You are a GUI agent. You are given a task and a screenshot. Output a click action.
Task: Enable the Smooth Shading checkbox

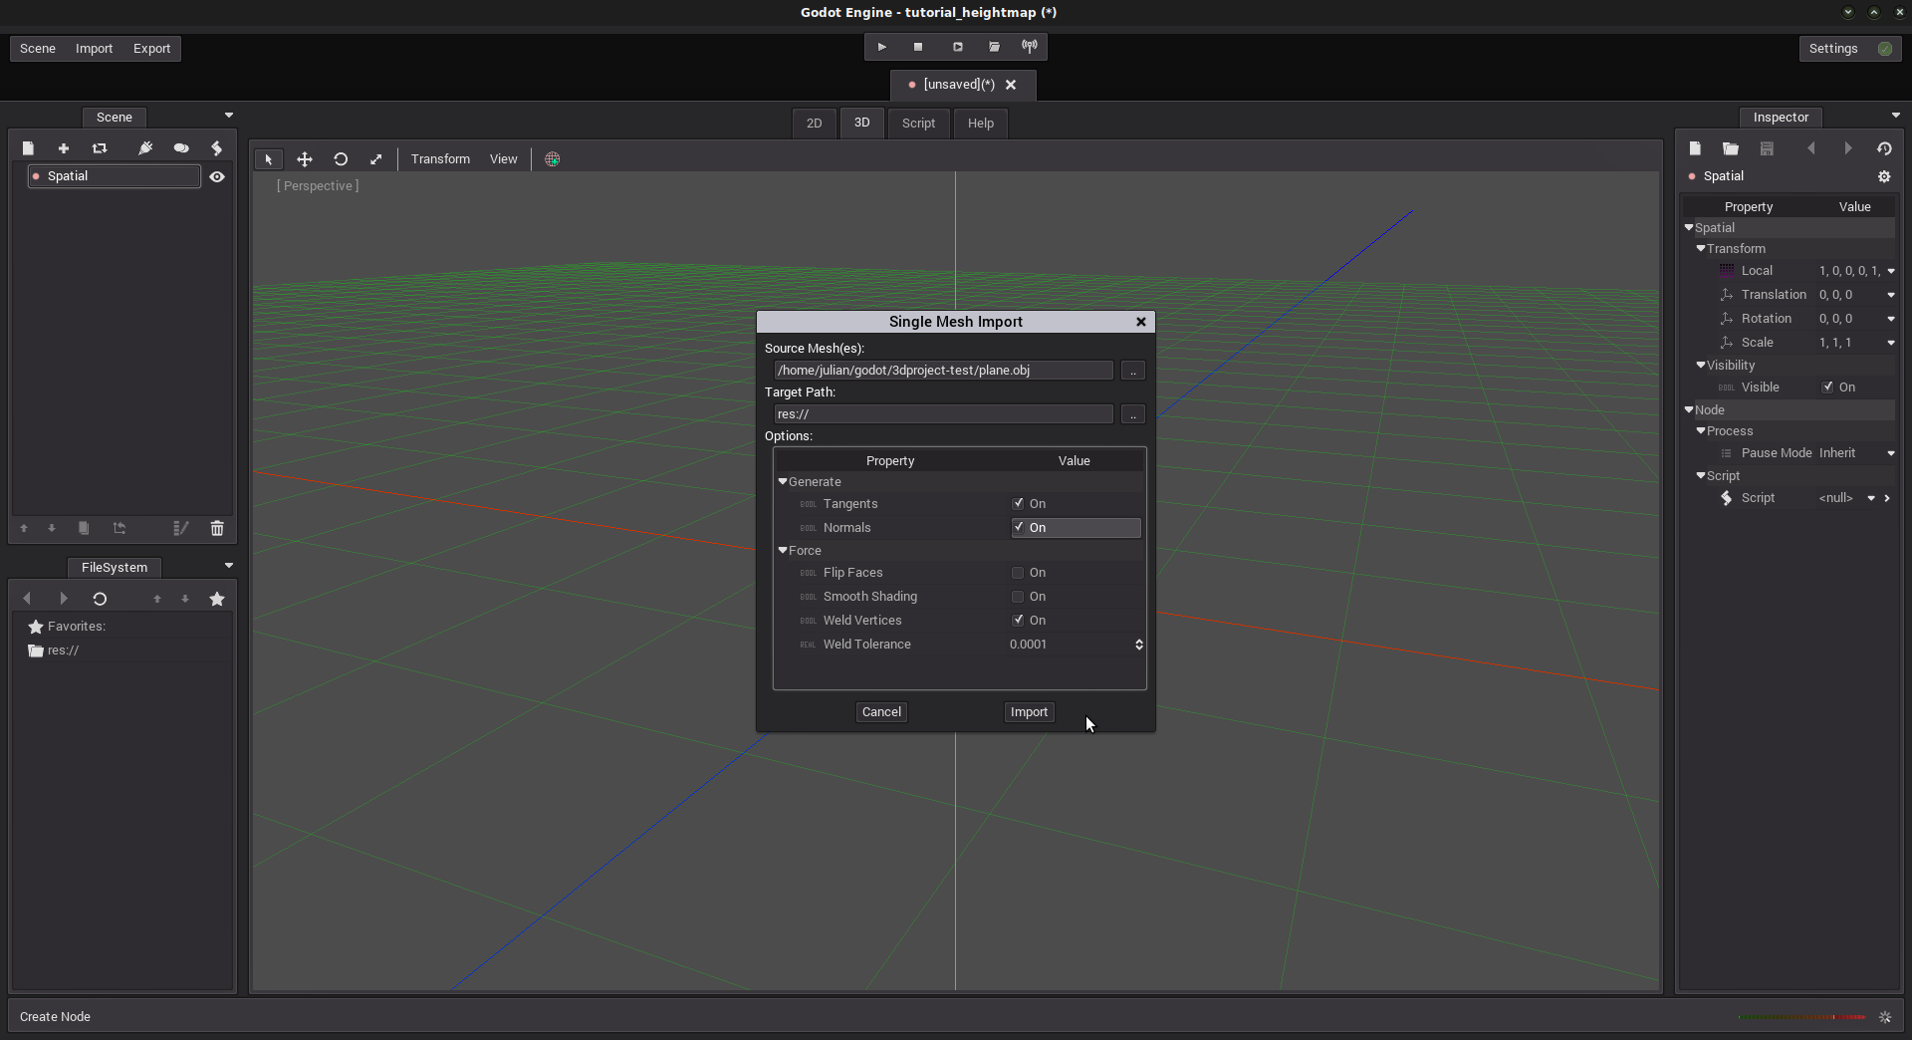tap(1018, 597)
